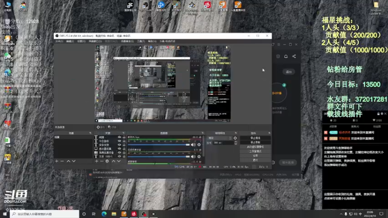Toggle the lock of the 今日目标 source

point(124,141)
